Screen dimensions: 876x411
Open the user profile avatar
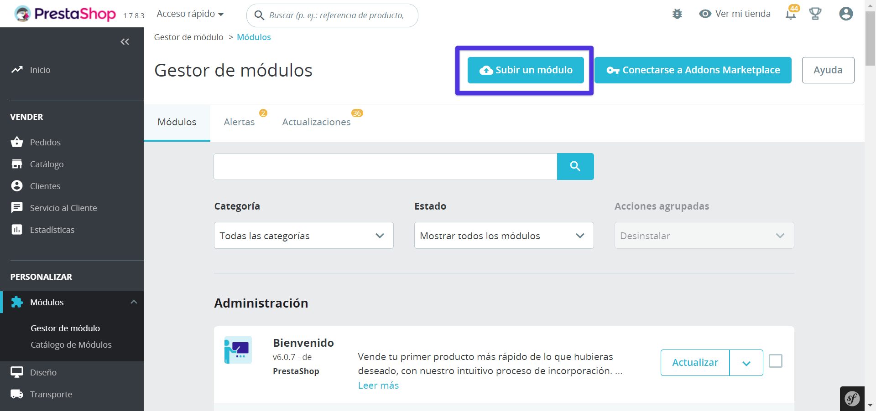(846, 14)
